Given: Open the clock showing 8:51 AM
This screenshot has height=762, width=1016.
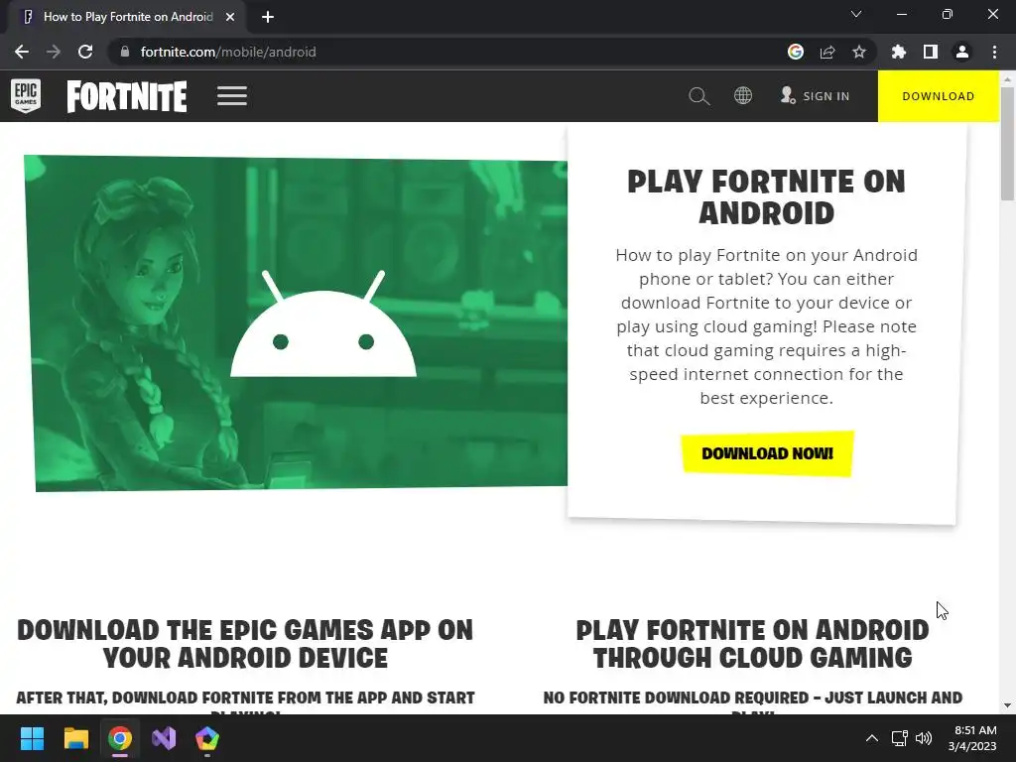Looking at the screenshot, I should click(x=972, y=738).
